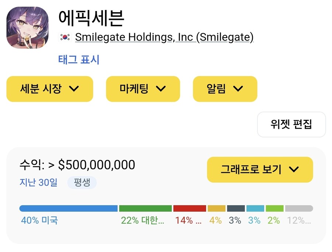Switch to the 평생 tab
The width and height of the screenshot is (332, 252).
pyautogui.click(x=82, y=183)
